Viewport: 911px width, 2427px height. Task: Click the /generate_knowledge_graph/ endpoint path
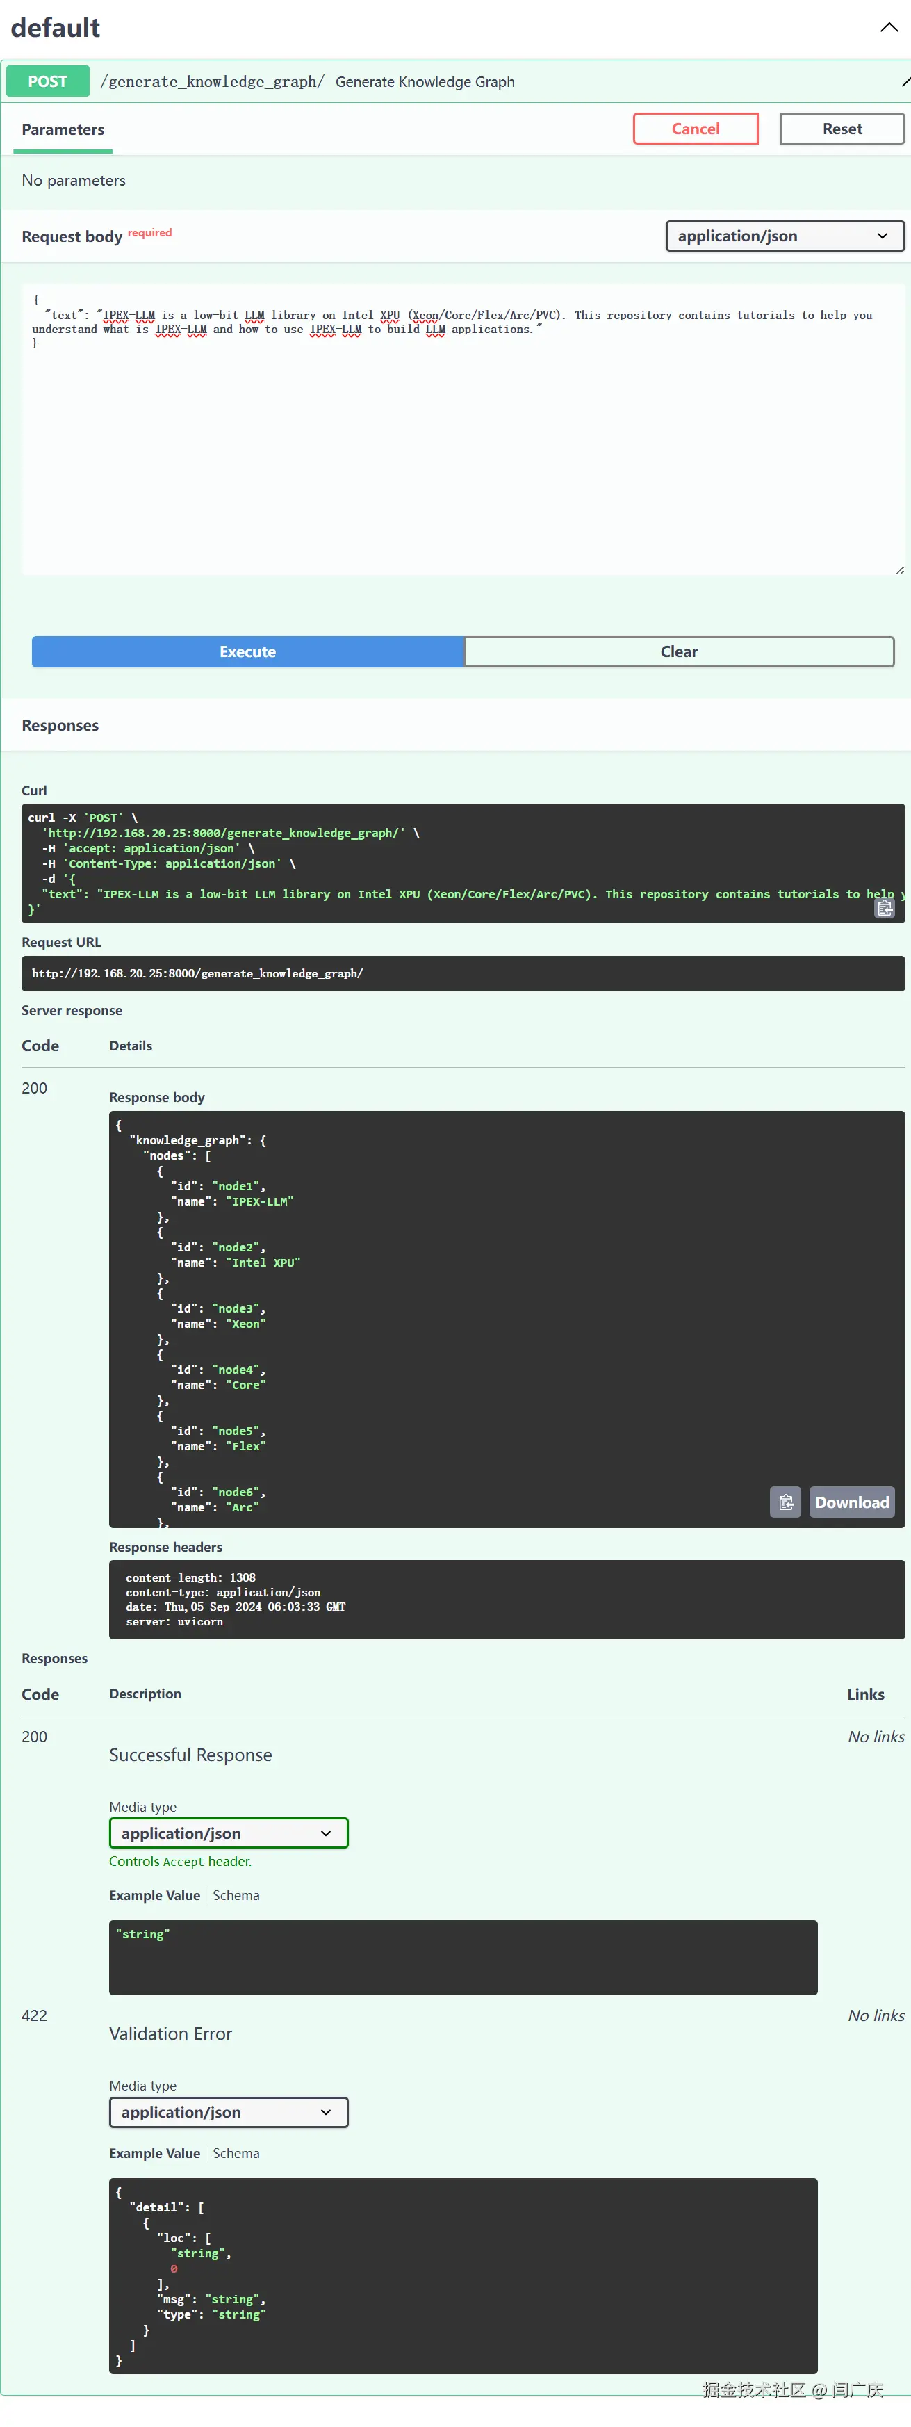pos(212,82)
